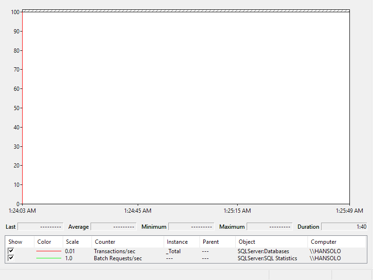Click the 50 value on the vertical axis

17,108
